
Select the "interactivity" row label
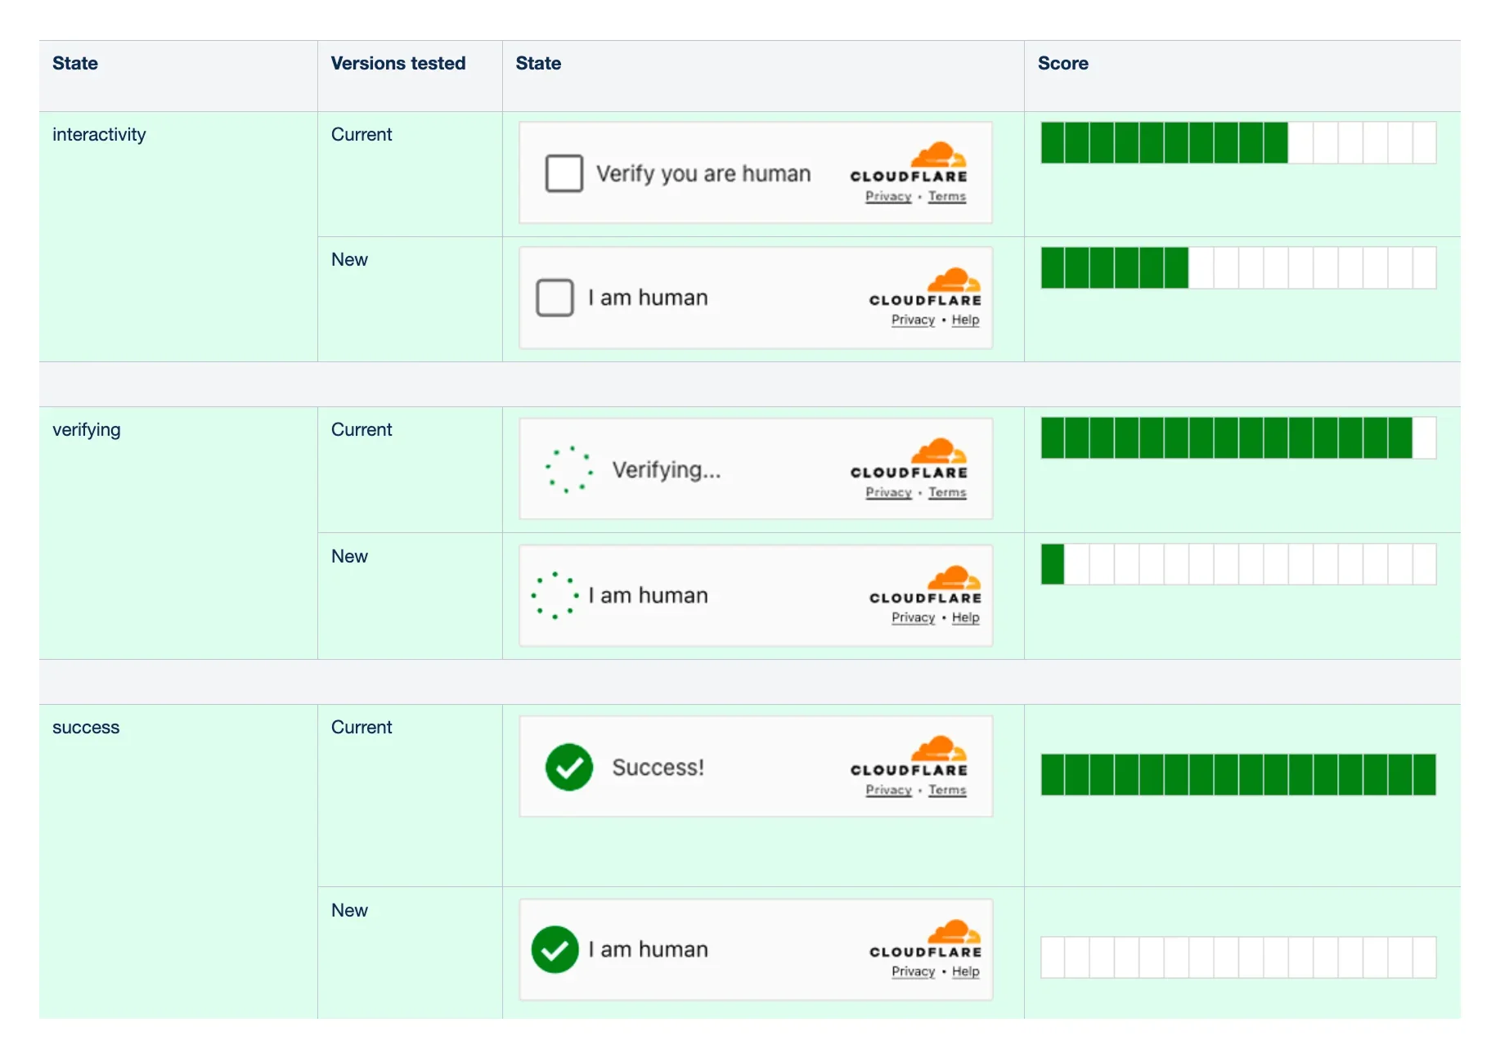tap(99, 135)
